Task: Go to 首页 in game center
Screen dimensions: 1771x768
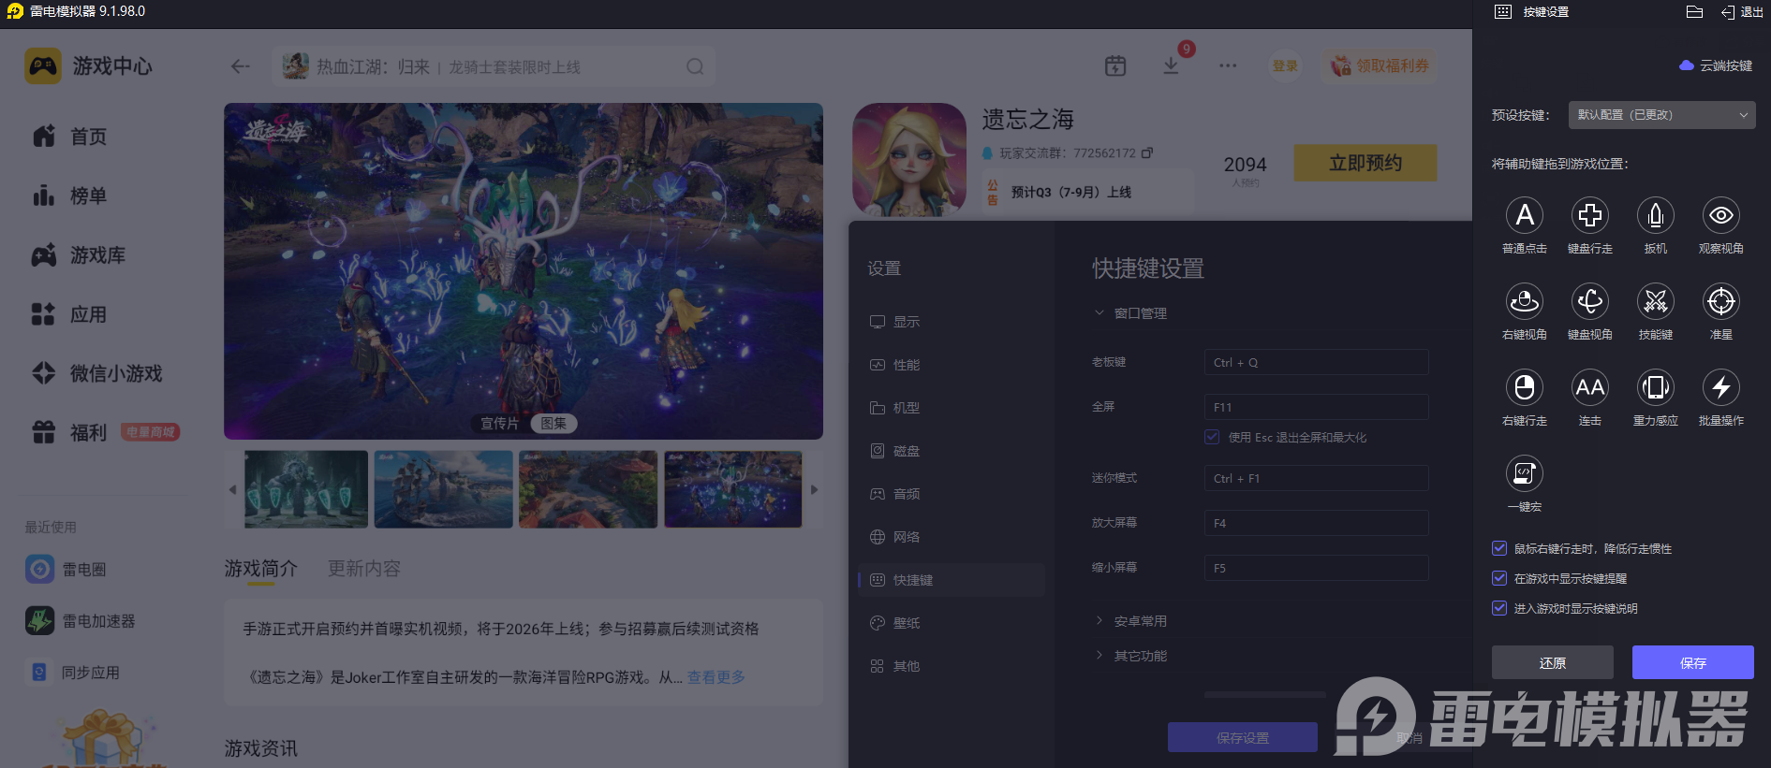Action: pos(70,137)
